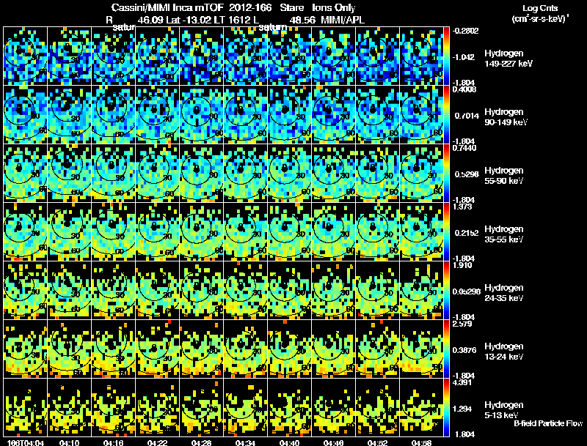Click the 1.373 color scale value
The height and width of the screenshot is (446, 587).
pyautogui.click(x=462, y=207)
